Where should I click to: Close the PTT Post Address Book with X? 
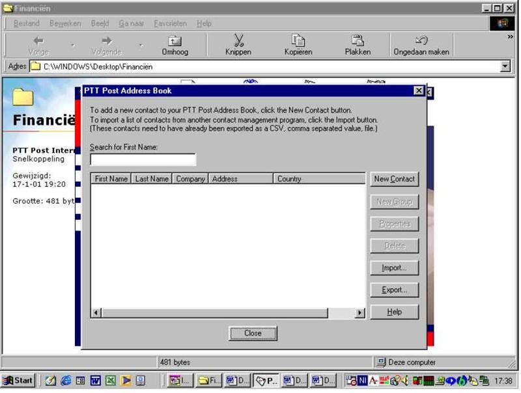click(419, 90)
